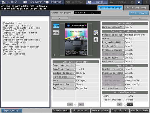Click right panel previous page arrow
This screenshot has width=150, height=113.
pyautogui.click(x=119, y=105)
